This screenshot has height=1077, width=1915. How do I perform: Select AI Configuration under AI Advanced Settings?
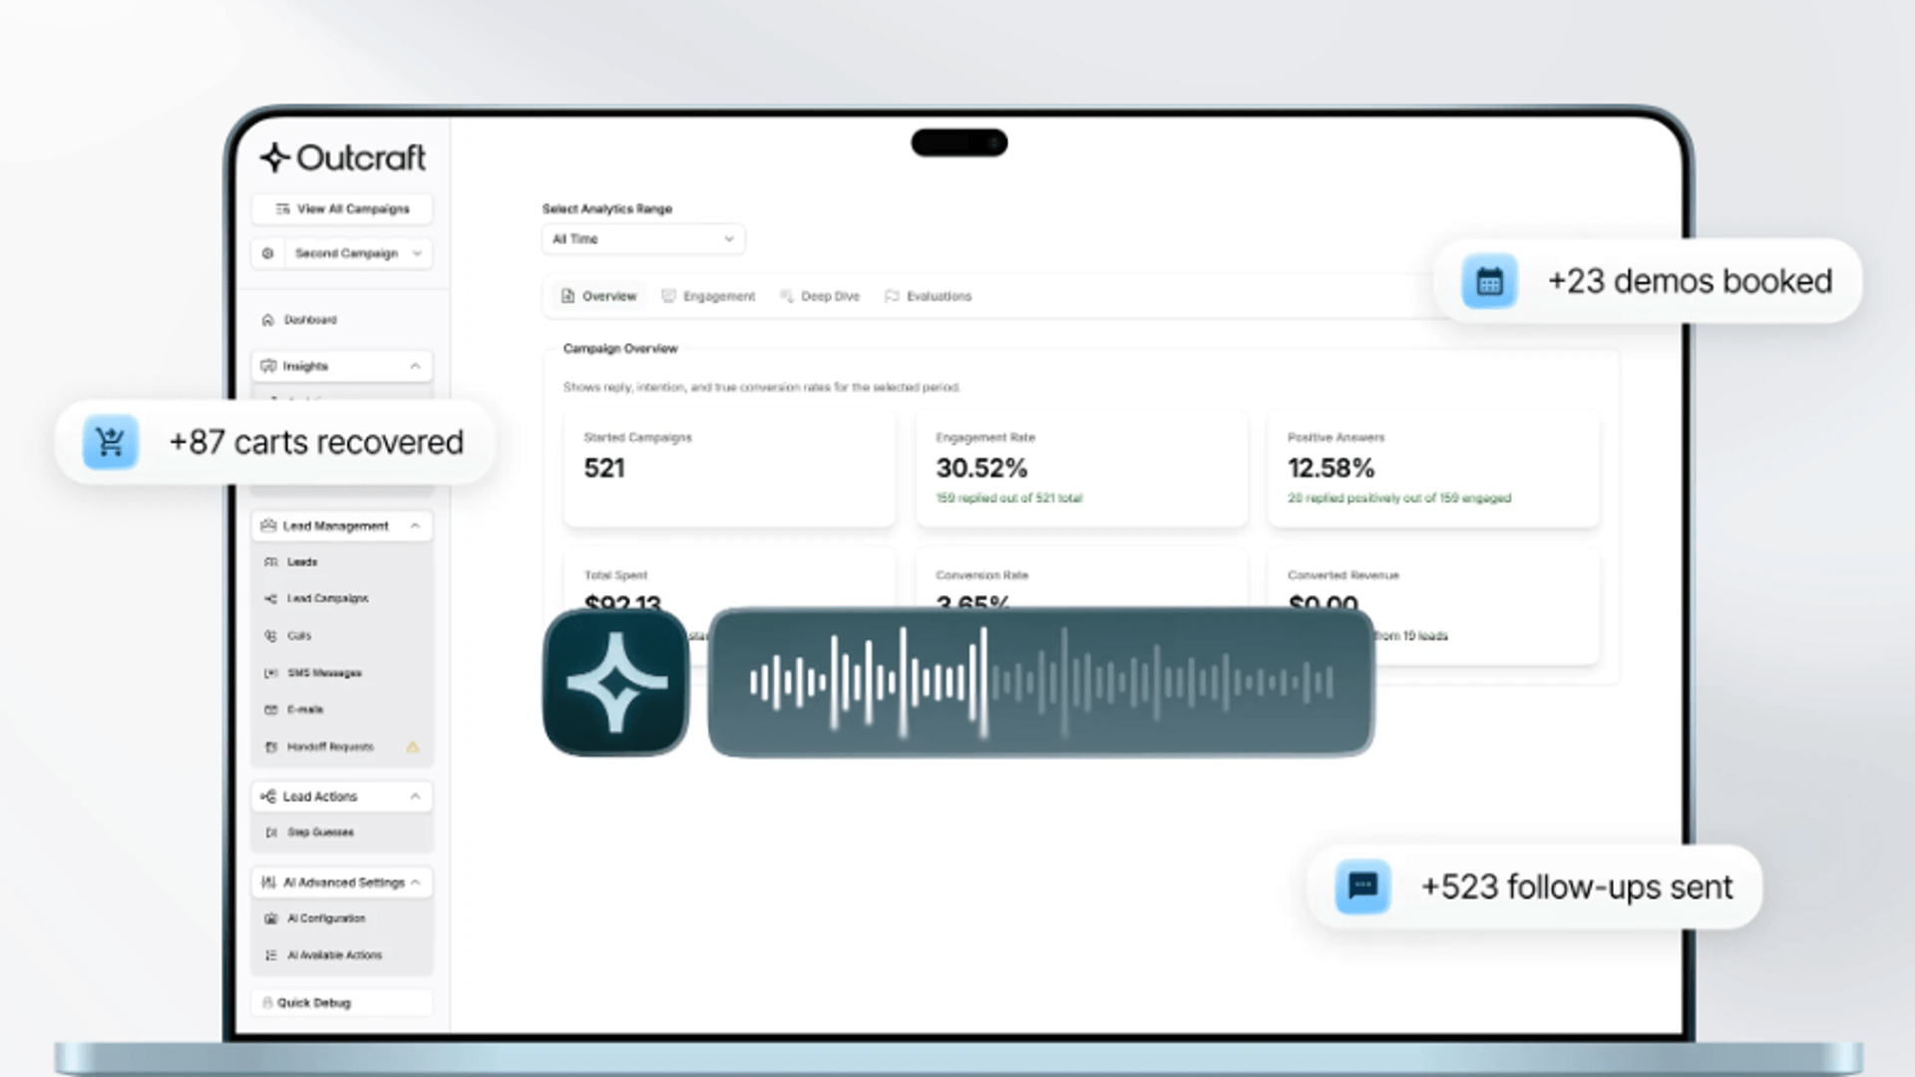326,917
